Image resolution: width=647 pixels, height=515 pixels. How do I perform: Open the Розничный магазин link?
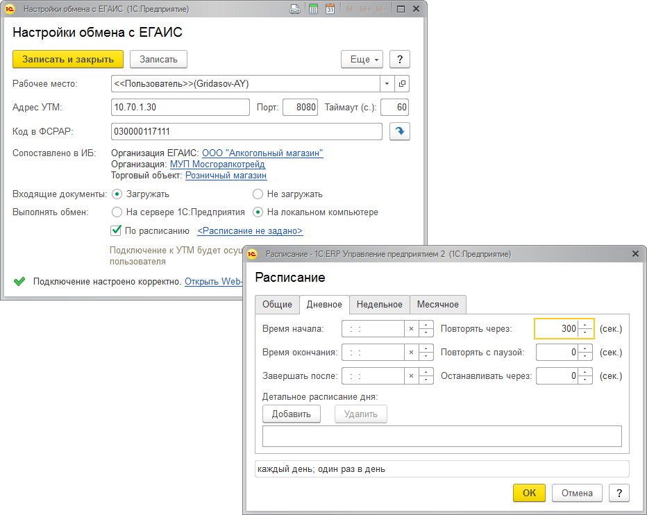226,176
